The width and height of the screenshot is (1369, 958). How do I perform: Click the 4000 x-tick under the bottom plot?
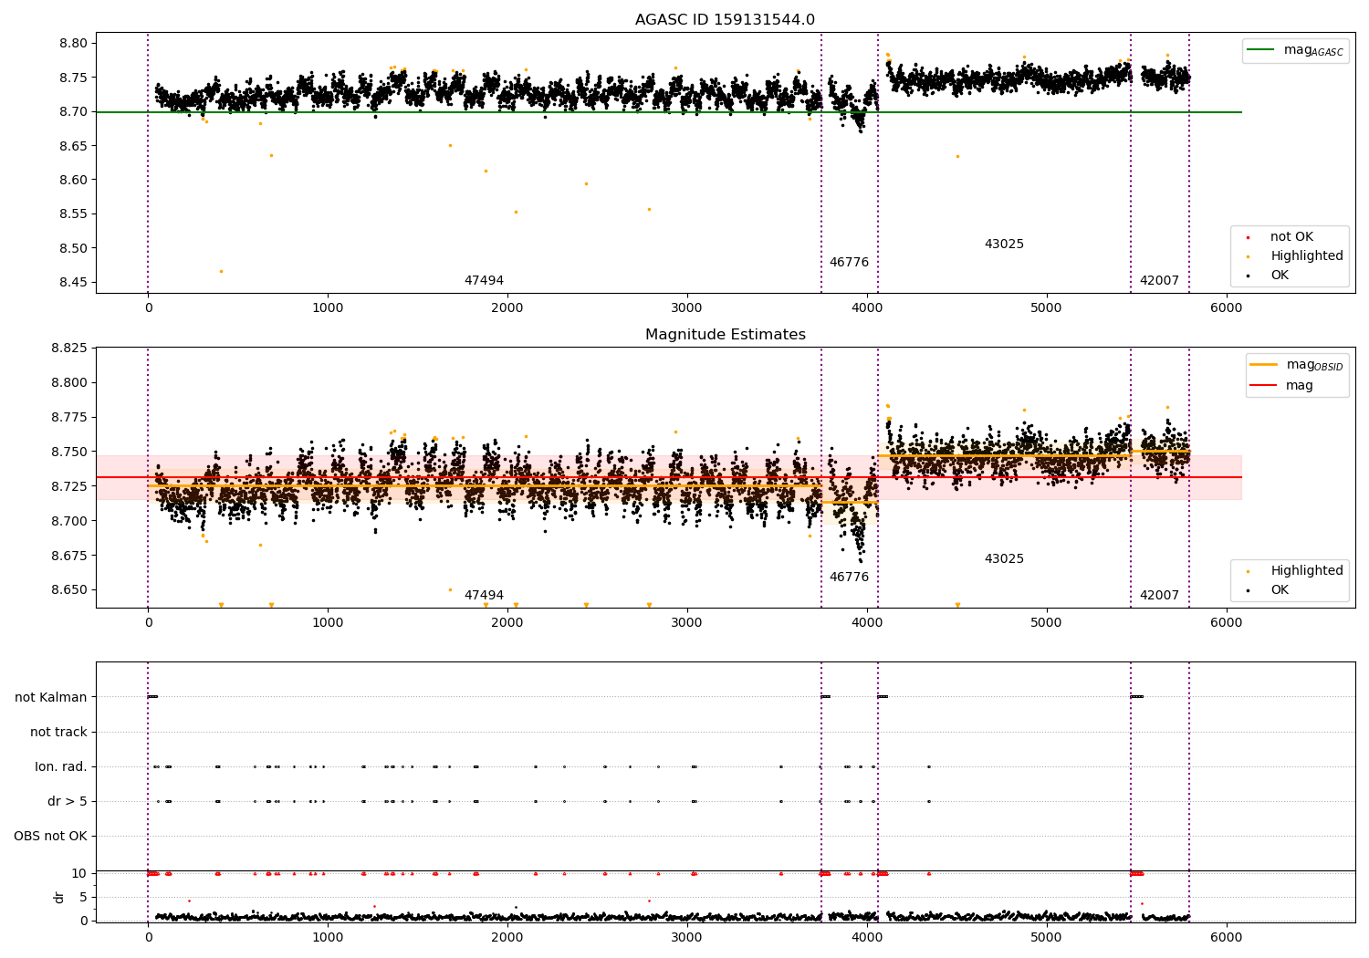[866, 938]
